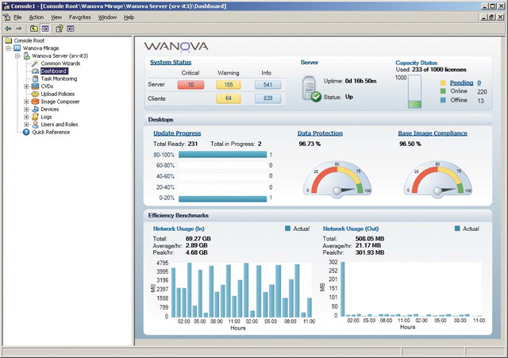Click the Help toolbar icon
This screenshot has width=508, height=358.
click(x=59, y=29)
